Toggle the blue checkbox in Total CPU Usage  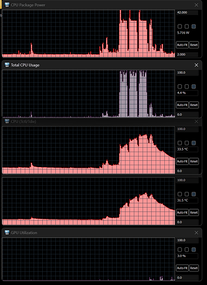(194, 87)
